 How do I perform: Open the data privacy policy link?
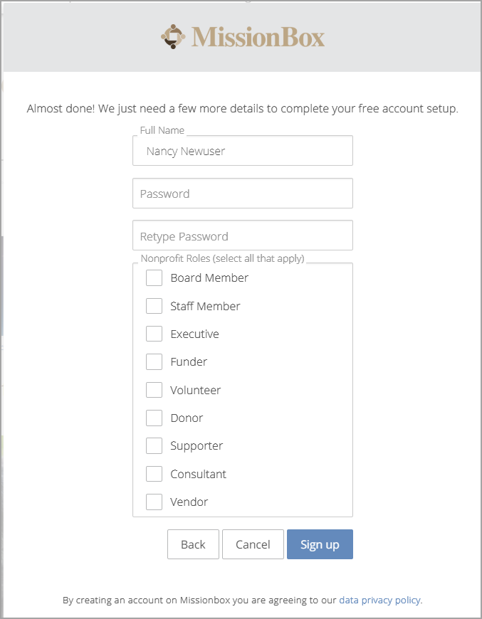tap(379, 601)
